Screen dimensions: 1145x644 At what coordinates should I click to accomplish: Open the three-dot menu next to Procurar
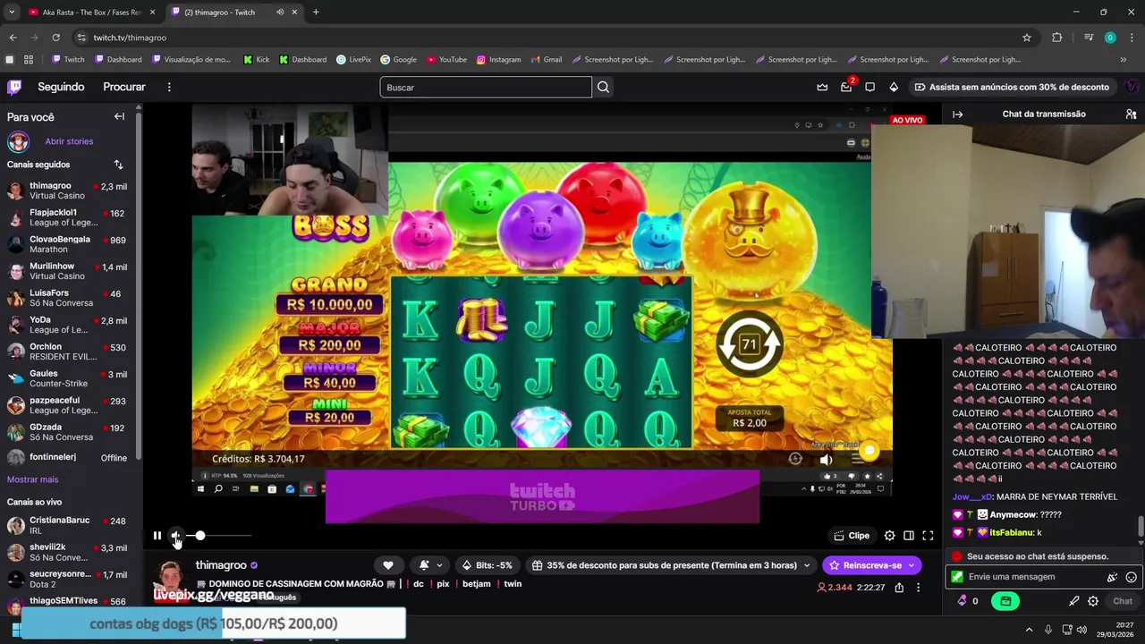point(169,87)
